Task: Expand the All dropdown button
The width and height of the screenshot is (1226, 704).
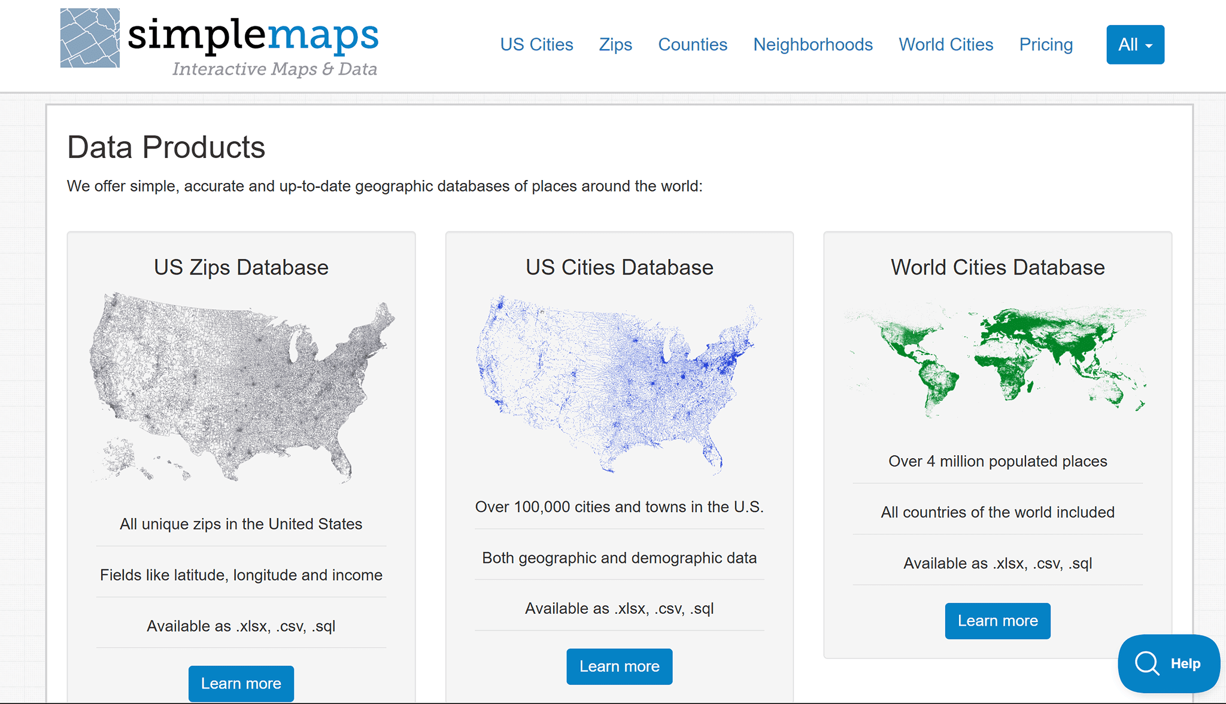Action: pyautogui.click(x=1135, y=45)
